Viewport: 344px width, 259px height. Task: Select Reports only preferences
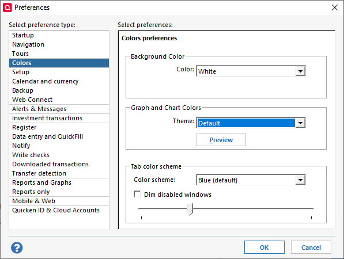(x=59, y=192)
